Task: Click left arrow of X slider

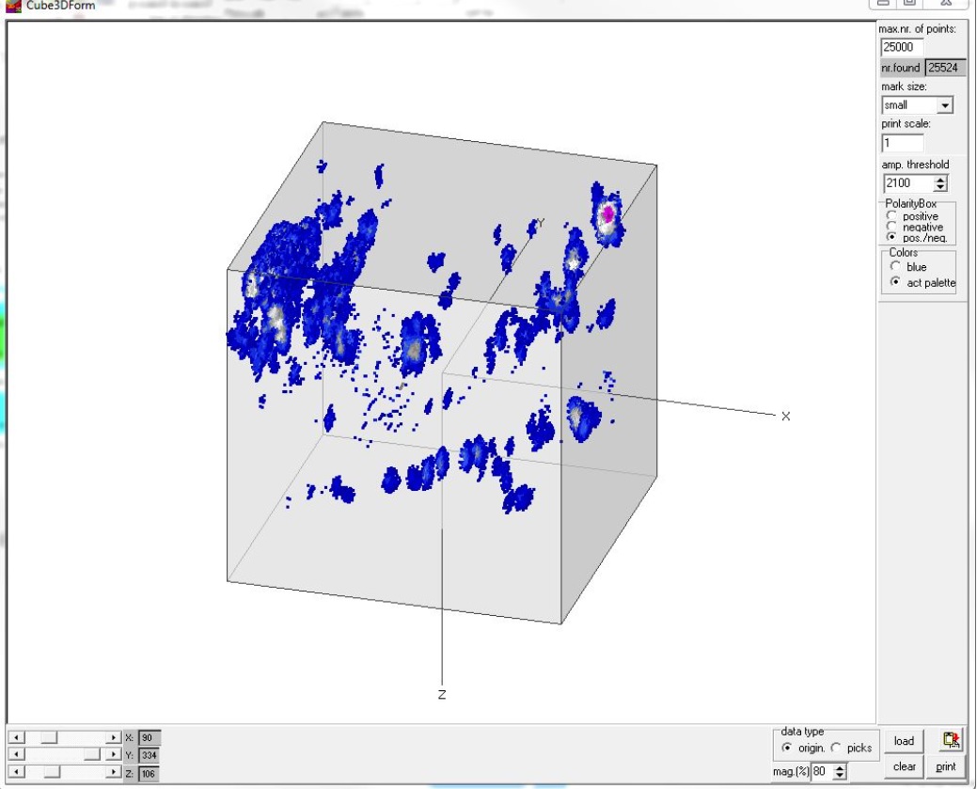Action: coord(14,738)
